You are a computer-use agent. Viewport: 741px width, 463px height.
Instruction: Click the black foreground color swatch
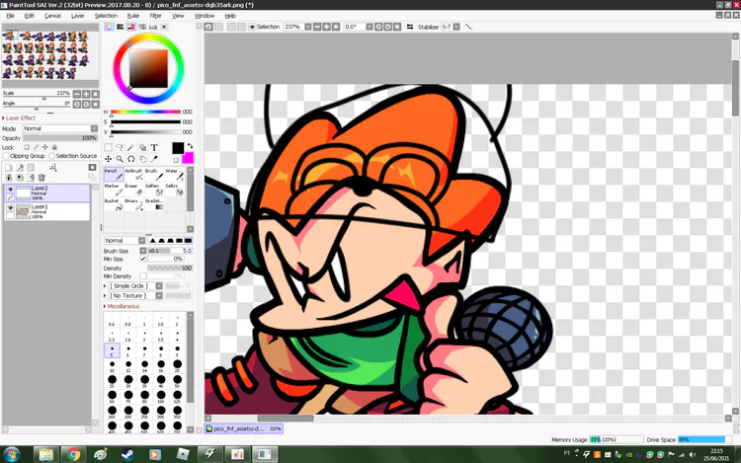coord(178,148)
